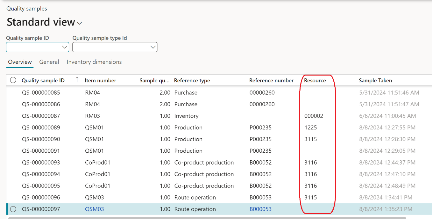
Task: Click resource cell 1225 for QS-000000089
Action: [x=310, y=128]
